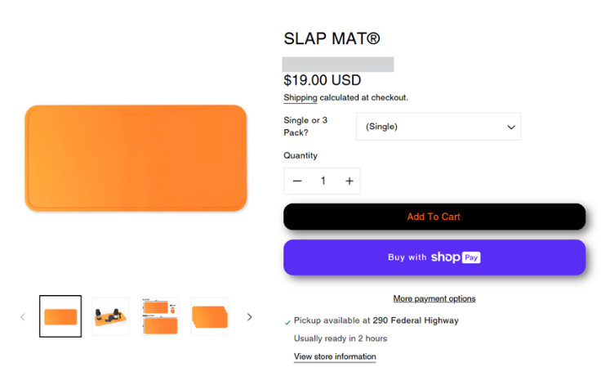Open the Single or 3 Pack dropdown

439,127
